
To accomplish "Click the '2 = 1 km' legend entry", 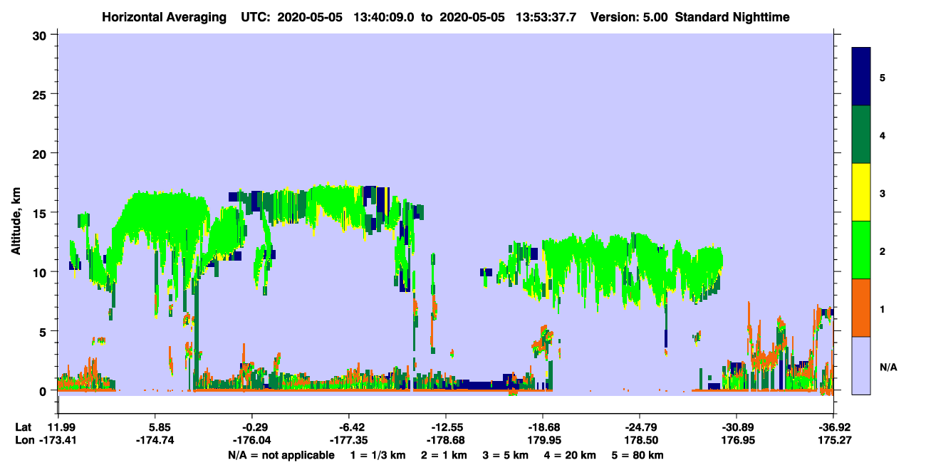I will (444, 455).
